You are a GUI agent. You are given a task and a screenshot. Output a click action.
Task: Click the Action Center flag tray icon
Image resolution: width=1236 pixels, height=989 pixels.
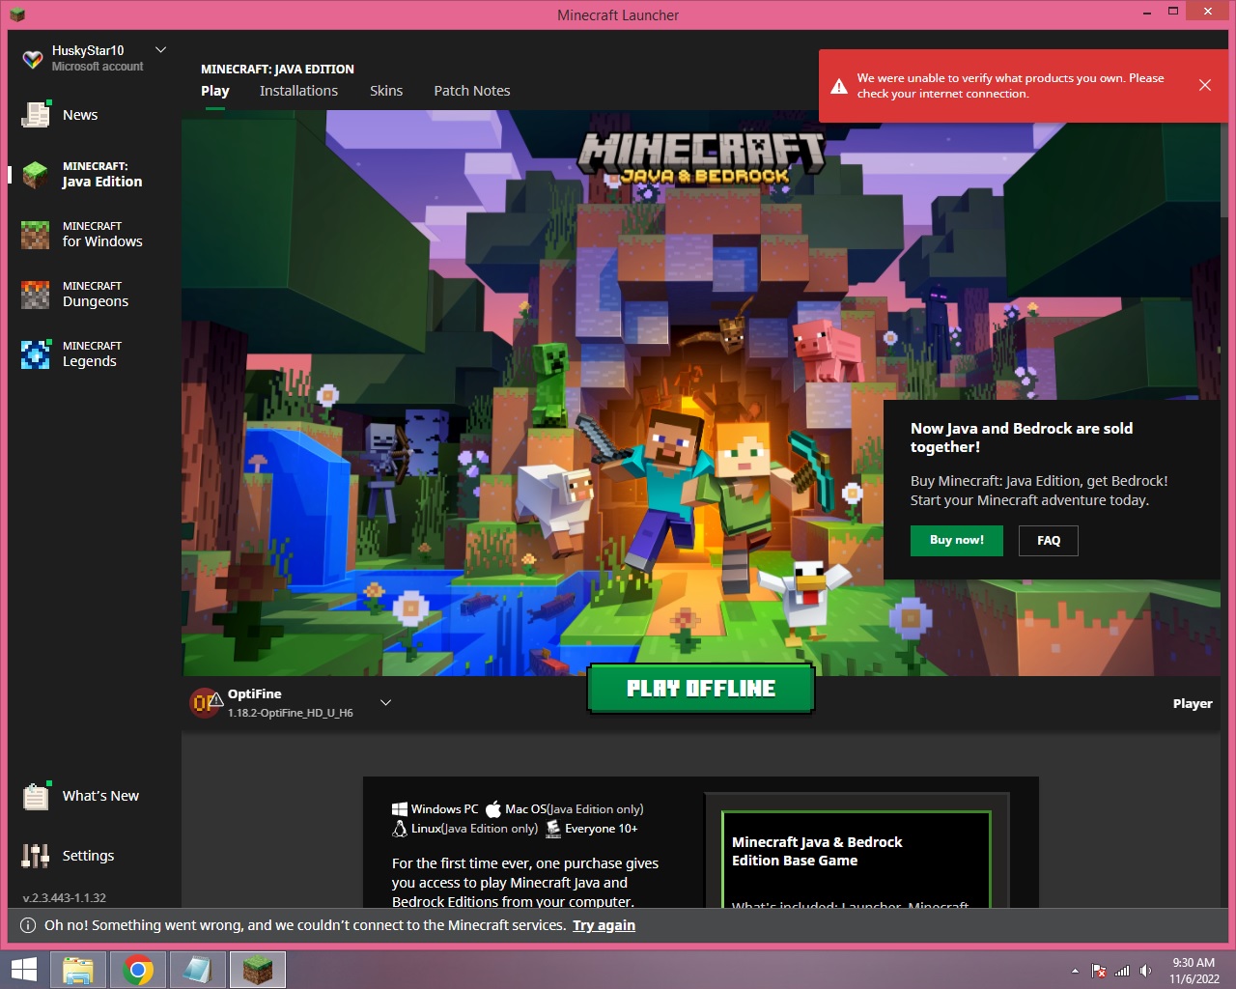click(x=1099, y=971)
